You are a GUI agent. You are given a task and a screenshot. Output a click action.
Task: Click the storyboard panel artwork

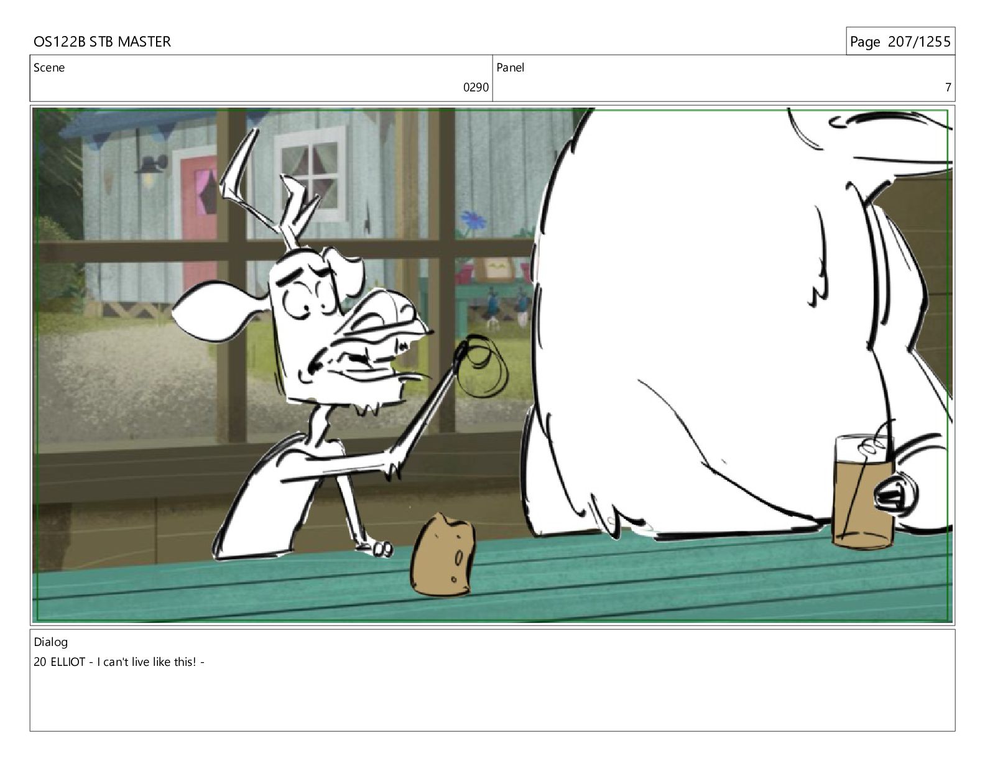pyautogui.click(x=492, y=365)
